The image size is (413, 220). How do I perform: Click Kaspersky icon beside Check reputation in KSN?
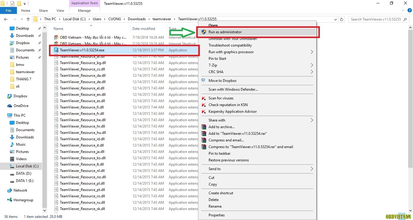(203, 105)
